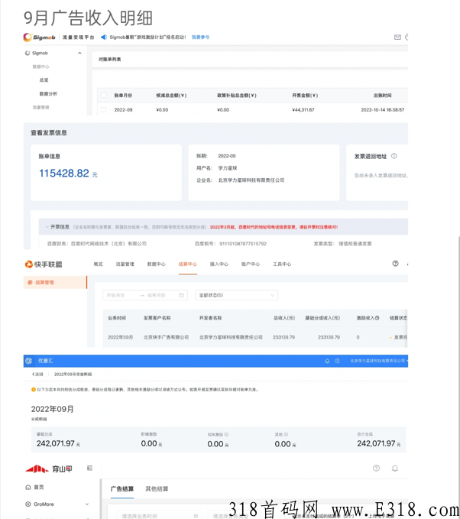
Task: Open the 北京学力星球 account dropdown in 优量汇
Action: [x=379, y=361]
